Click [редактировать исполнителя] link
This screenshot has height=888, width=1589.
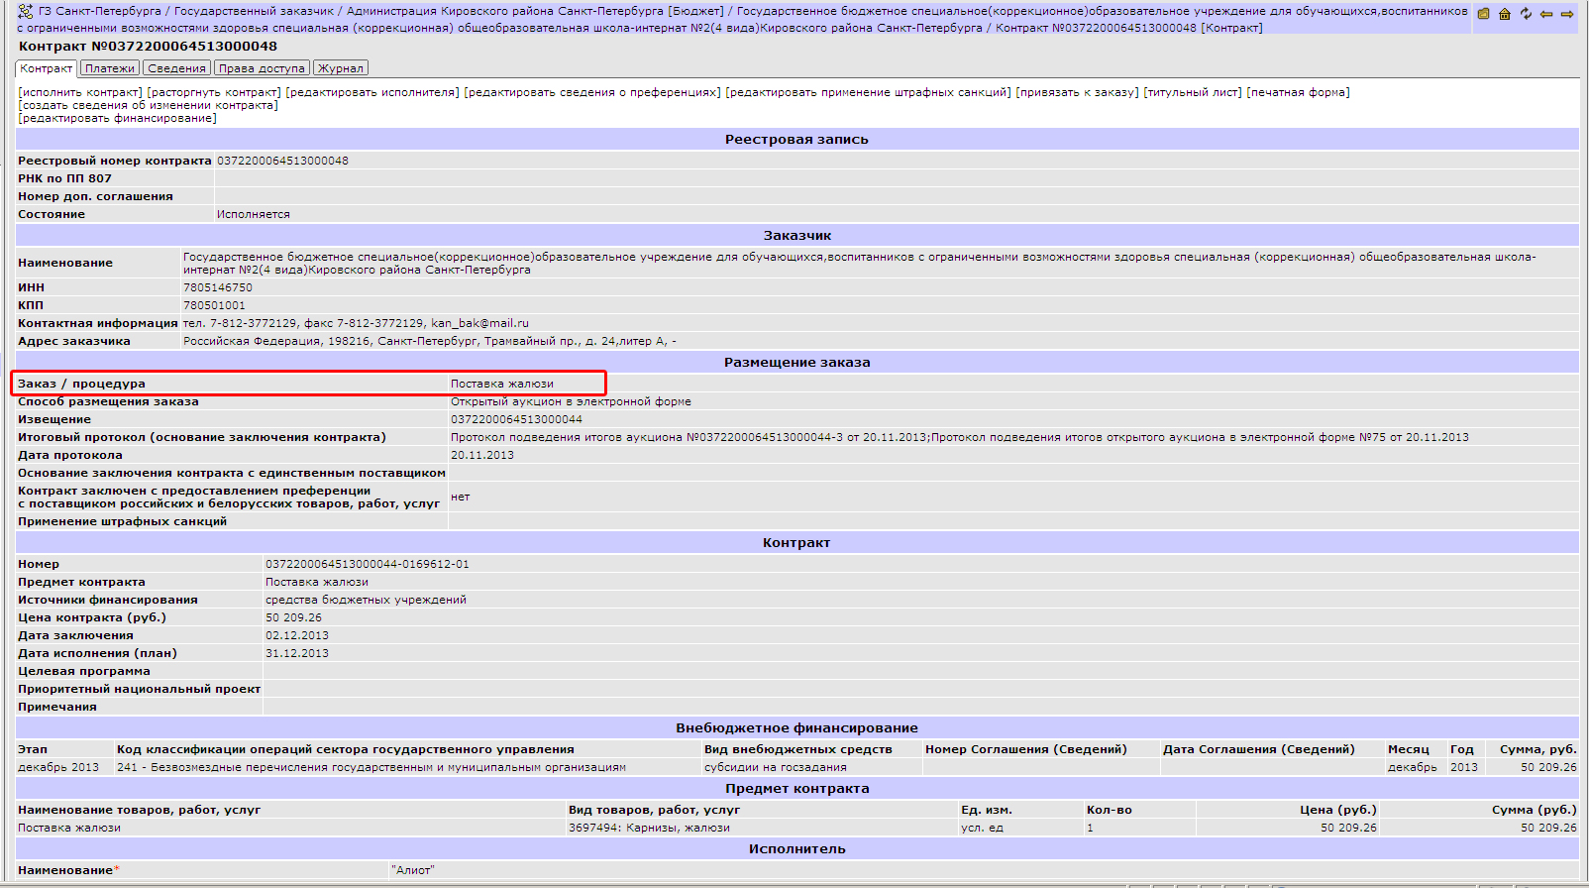tap(372, 92)
